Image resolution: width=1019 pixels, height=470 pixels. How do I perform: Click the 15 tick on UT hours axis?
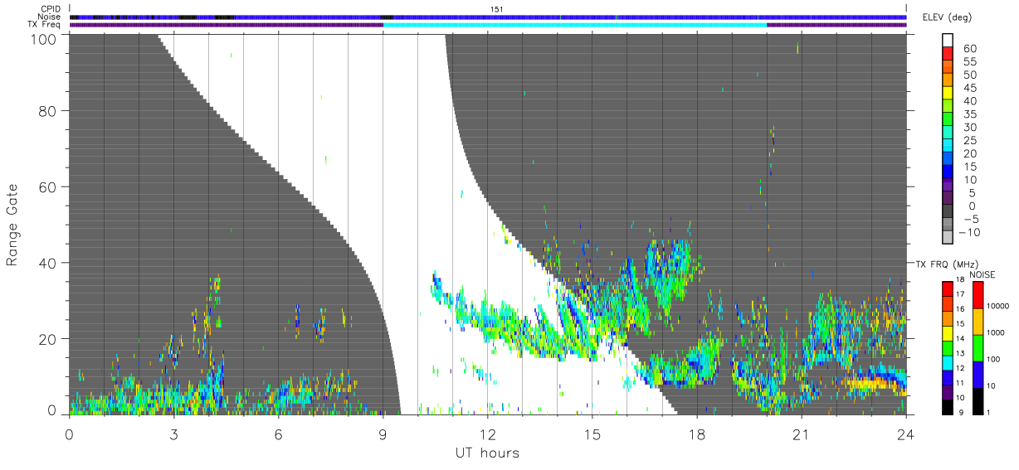[592, 433]
